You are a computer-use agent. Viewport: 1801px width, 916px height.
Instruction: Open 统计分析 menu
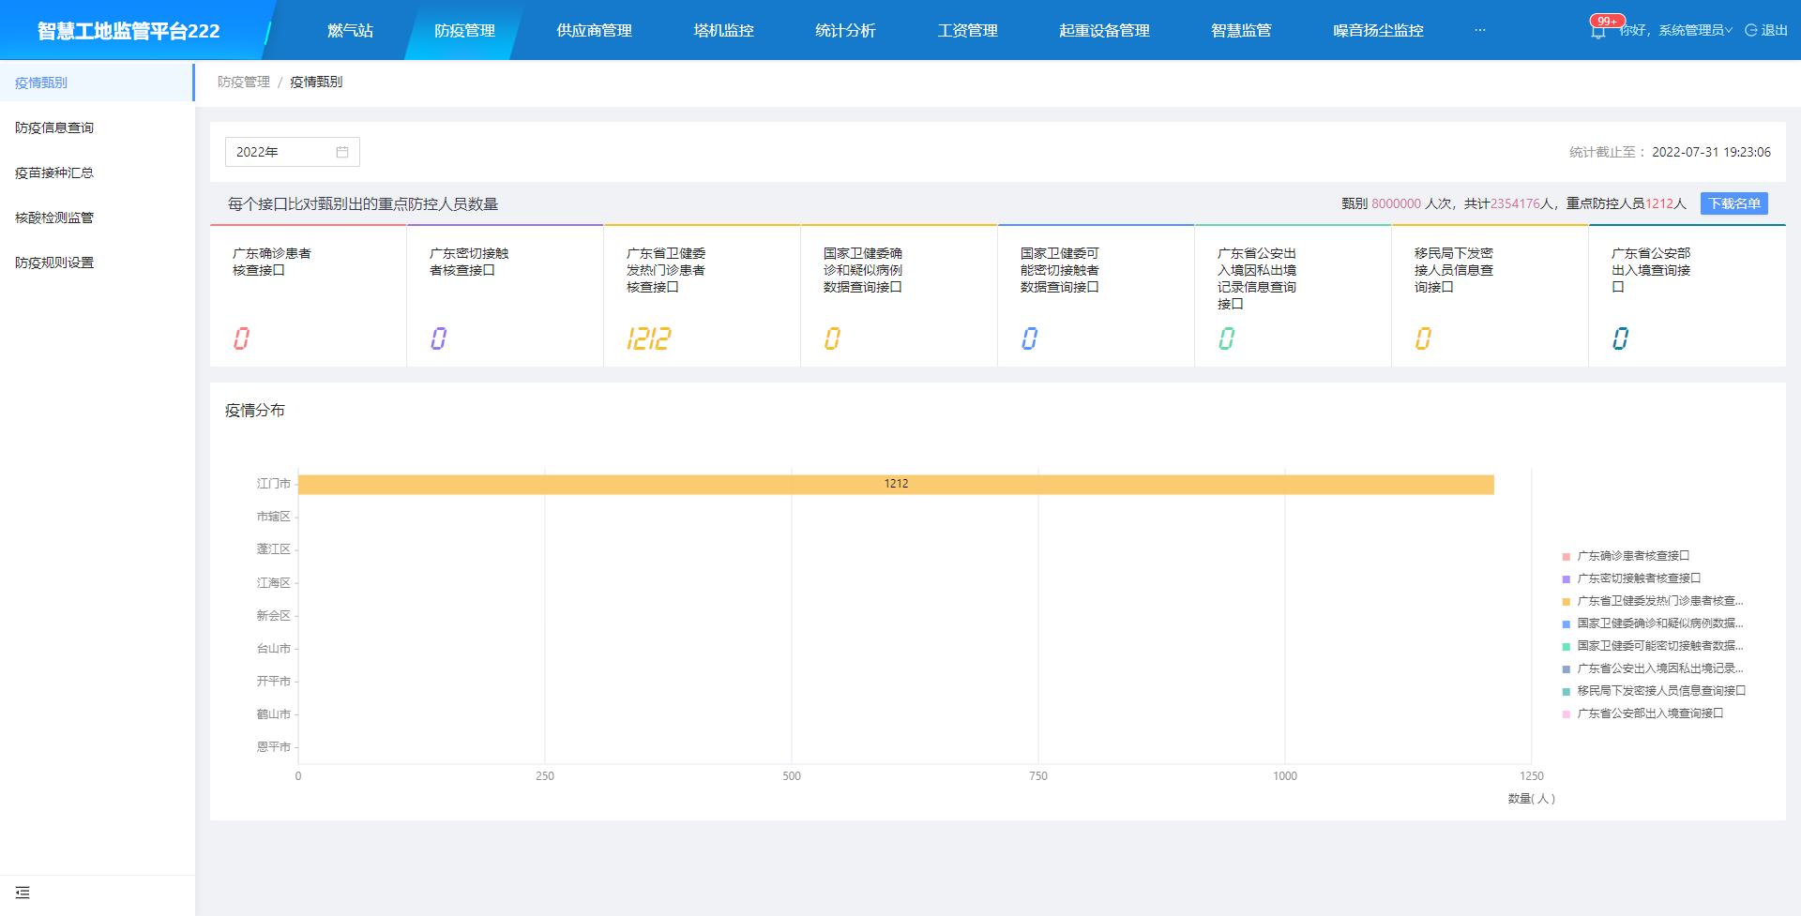click(x=845, y=30)
